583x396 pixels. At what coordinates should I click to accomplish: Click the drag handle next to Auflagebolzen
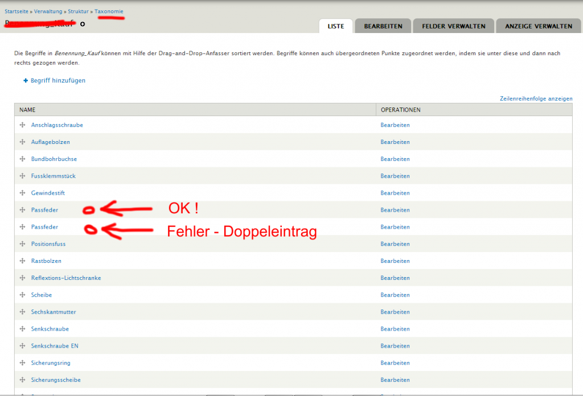(x=23, y=142)
